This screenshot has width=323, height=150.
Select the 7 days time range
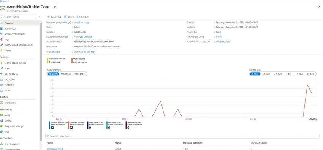(x=300, y=74)
